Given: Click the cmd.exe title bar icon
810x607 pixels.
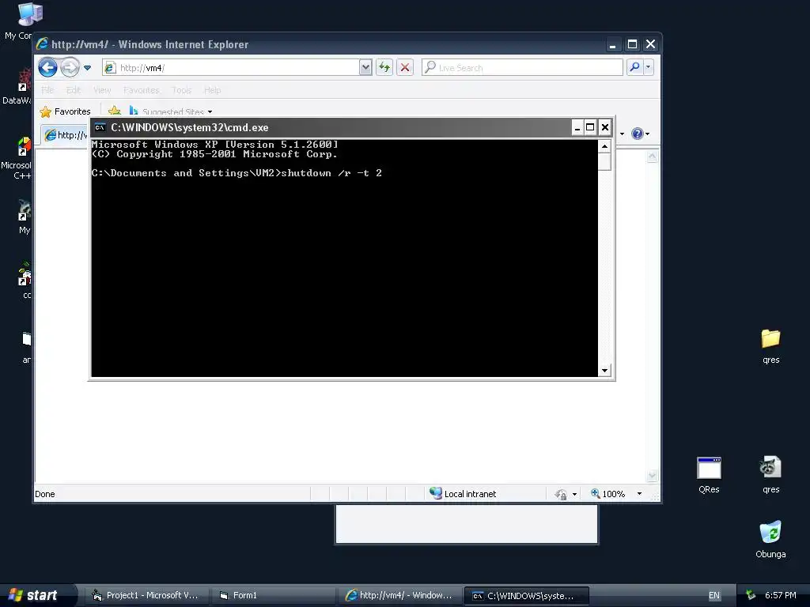Looking at the screenshot, I should coord(100,127).
